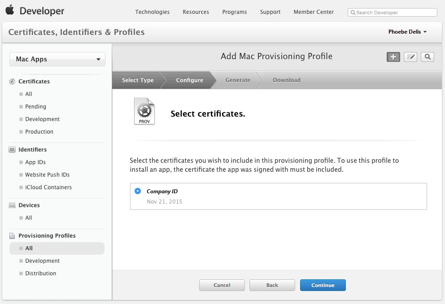Screen dimensions: 445x304
Task: Click the Apple Developer logo
Action: coord(34,10)
